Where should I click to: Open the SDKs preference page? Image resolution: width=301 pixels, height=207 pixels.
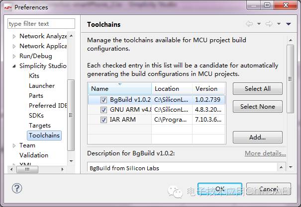[37, 116]
